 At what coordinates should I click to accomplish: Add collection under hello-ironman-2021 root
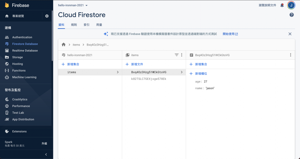click(x=70, y=64)
